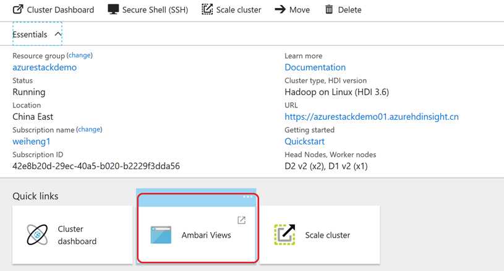Open external link icon on Ambari tile
The image size is (504, 271).
[241, 220]
